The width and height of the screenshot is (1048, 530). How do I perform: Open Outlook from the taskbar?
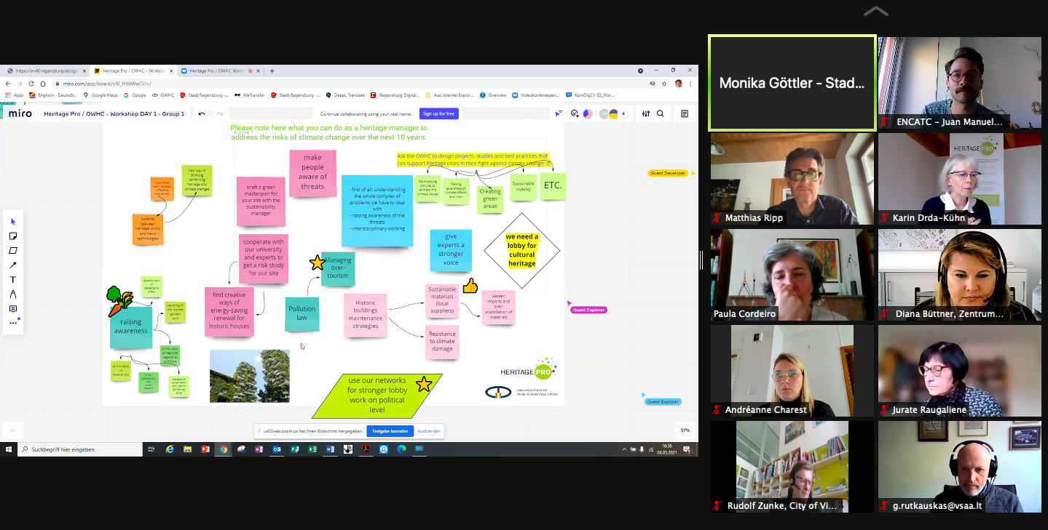[x=277, y=449]
